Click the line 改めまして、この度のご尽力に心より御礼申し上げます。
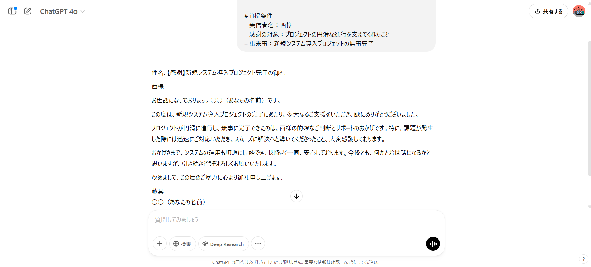 coord(218,177)
